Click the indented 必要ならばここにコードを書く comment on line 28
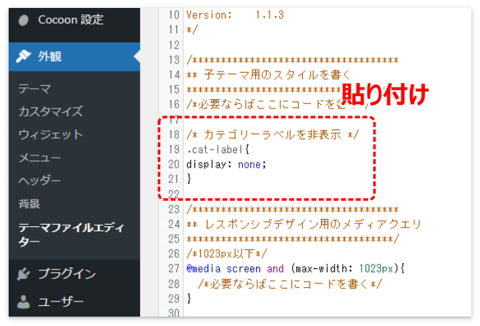This screenshot has width=480, height=326. pos(290,284)
